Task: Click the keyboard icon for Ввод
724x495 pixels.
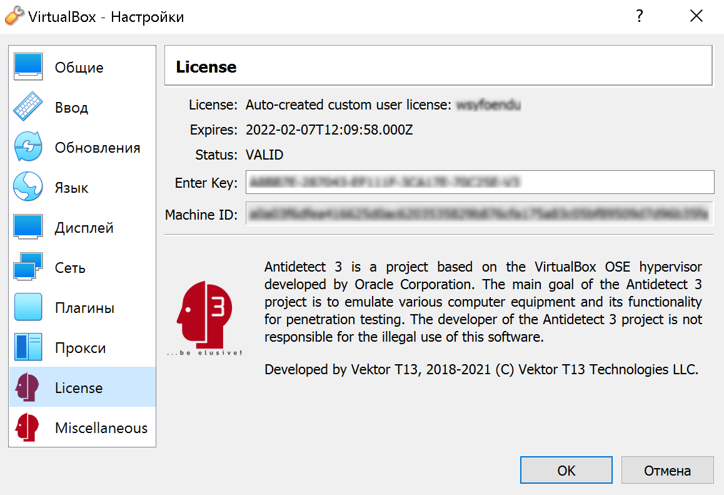Action: [x=28, y=107]
